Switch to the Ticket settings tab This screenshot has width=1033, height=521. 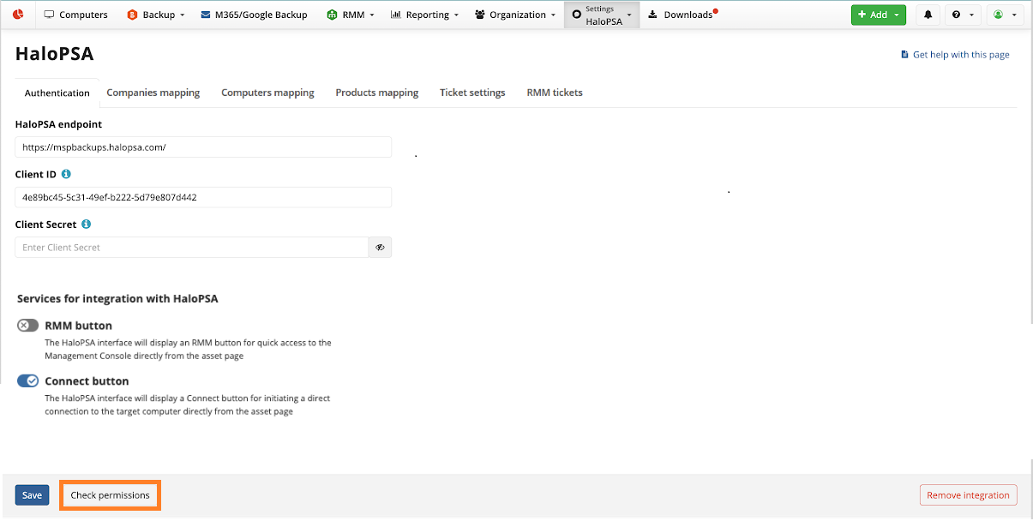point(472,93)
